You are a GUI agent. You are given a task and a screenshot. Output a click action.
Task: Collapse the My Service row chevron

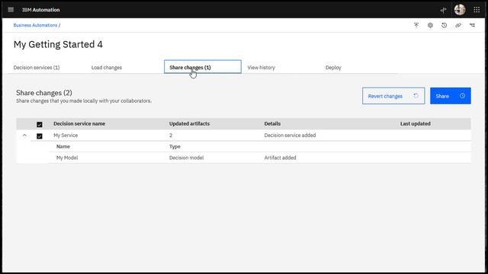(24, 135)
